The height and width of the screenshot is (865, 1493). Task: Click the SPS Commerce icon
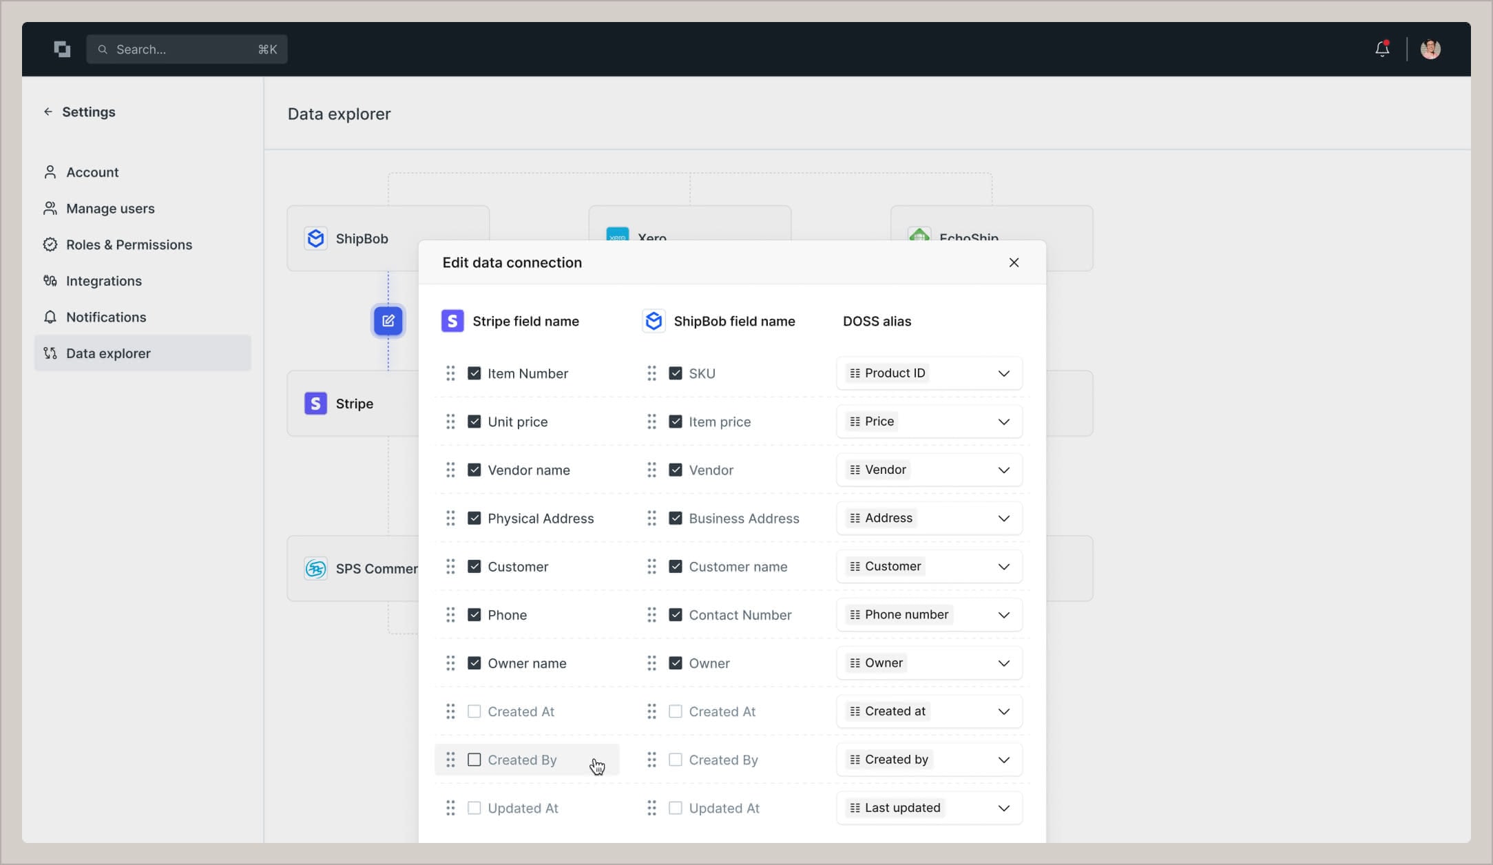click(316, 568)
